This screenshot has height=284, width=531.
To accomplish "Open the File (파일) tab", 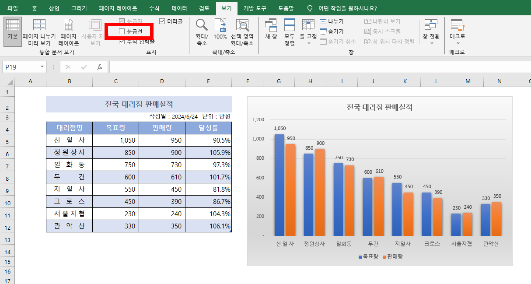I will coord(13,8).
